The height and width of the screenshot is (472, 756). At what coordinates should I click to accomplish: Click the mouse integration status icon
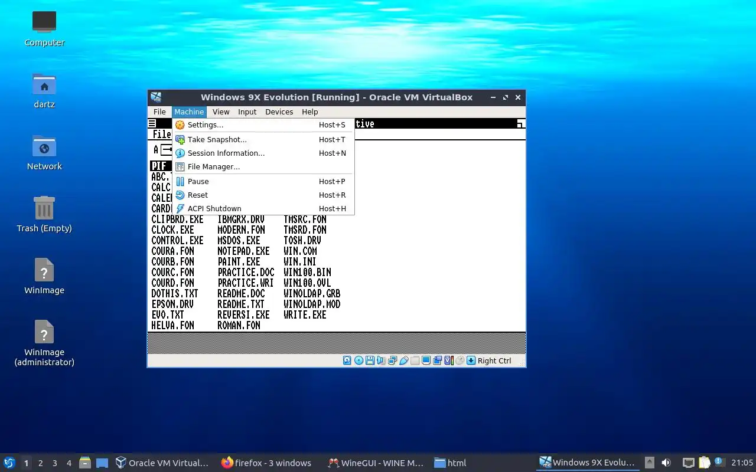tap(460, 360)
